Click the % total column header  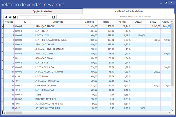click(x=122, y=22)
